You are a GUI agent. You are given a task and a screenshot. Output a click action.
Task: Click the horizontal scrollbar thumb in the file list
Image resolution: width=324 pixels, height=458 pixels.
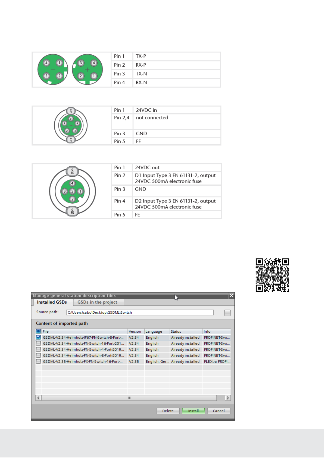[x=129, y=398]
